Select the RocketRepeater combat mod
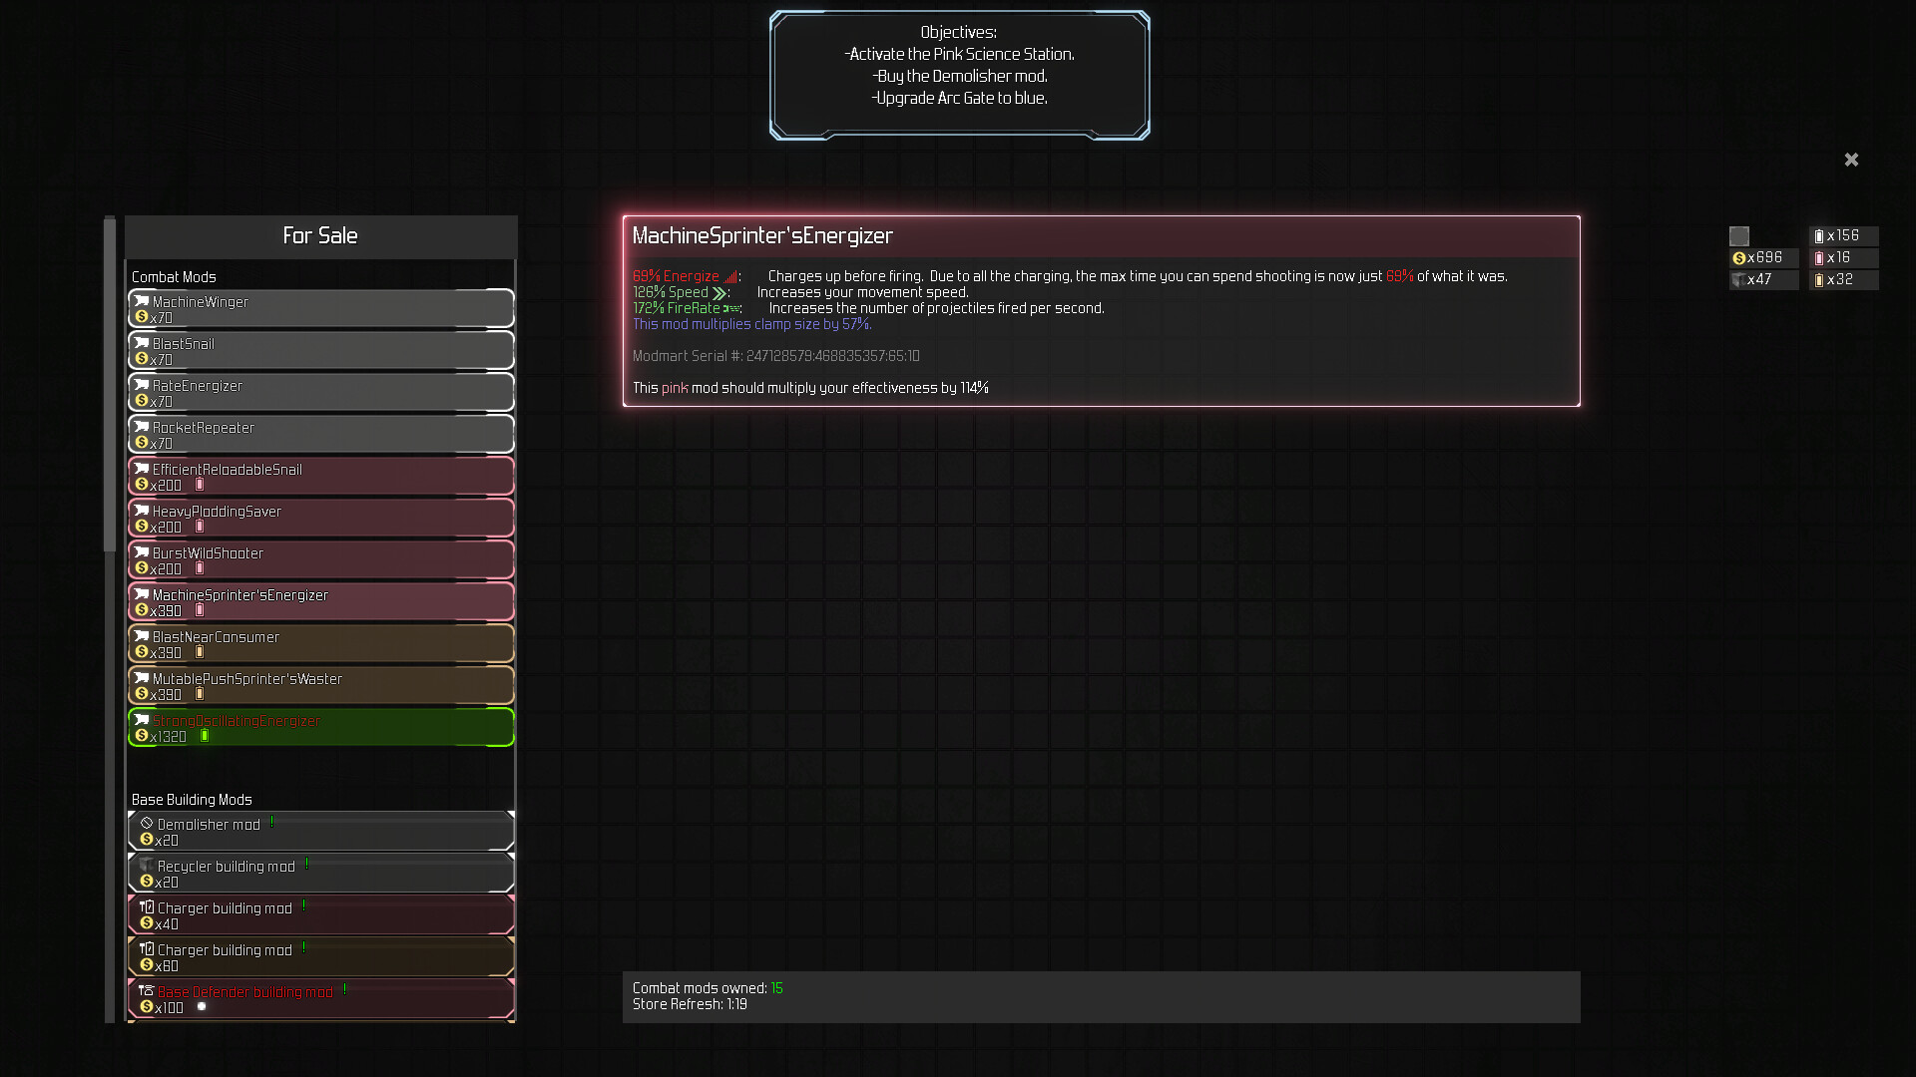 point(319,434)
